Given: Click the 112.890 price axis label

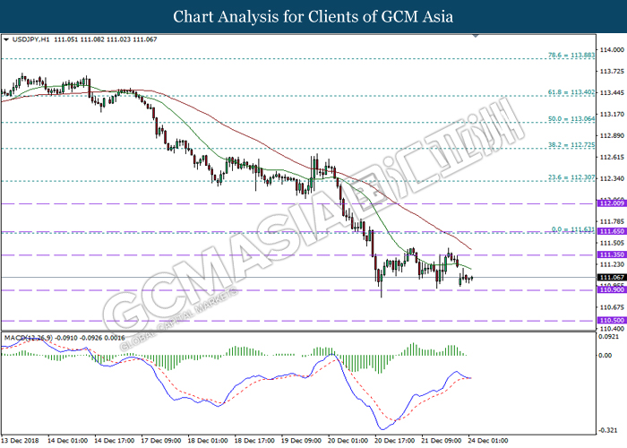Looking at the screenshot, I should coord(612,136).
